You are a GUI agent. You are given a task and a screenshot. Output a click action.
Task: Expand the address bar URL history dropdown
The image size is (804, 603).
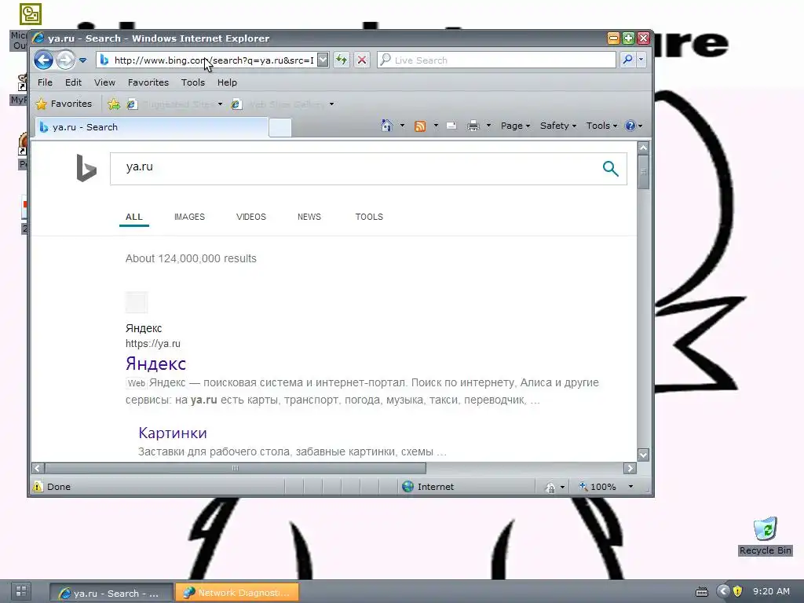click(323, 60)
